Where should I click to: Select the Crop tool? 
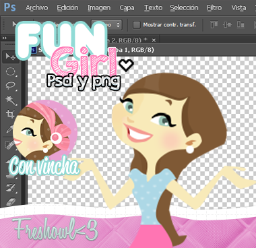tap(10, 114)
